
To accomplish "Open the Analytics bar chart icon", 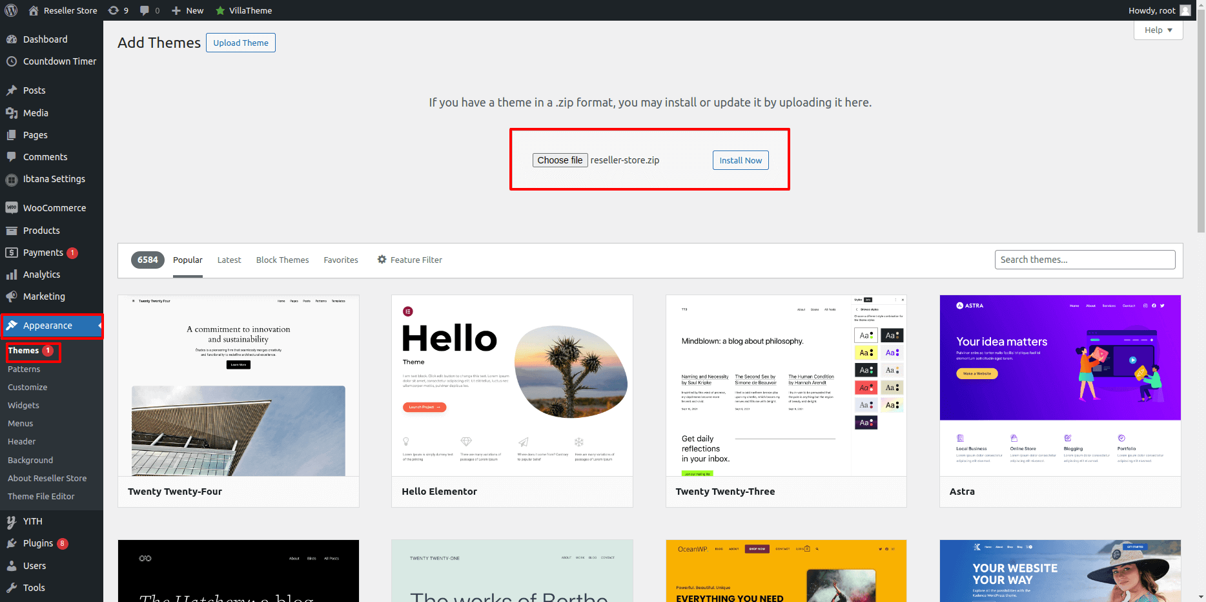I will [12, 275].
